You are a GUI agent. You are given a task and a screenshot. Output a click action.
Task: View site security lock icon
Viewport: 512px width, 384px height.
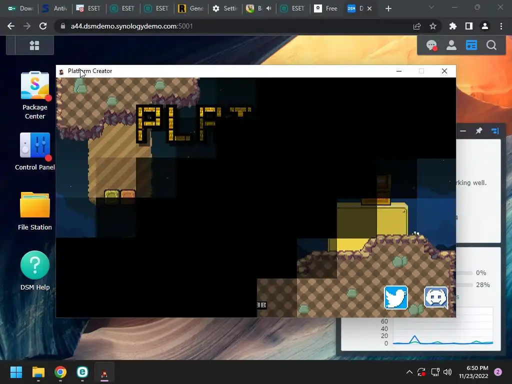tap(63, 26)
